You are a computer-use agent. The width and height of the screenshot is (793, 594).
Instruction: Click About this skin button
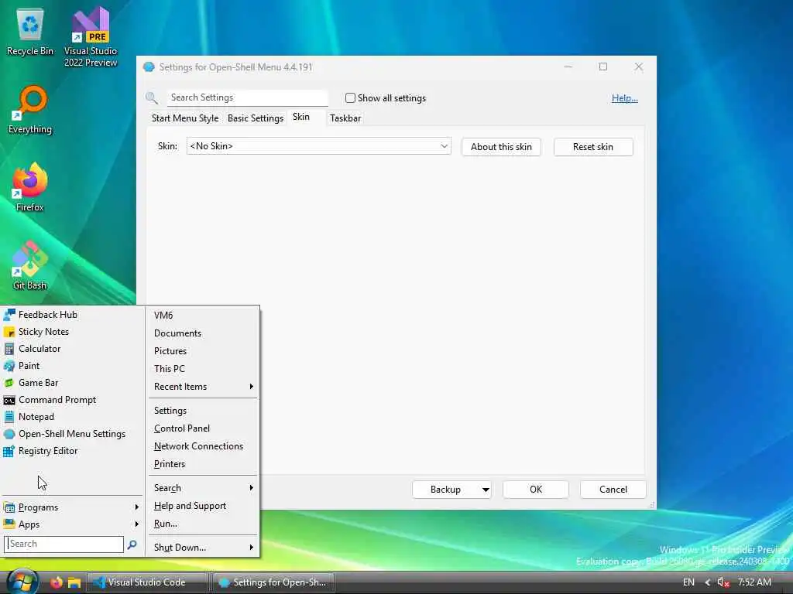[x=501, y=147]
